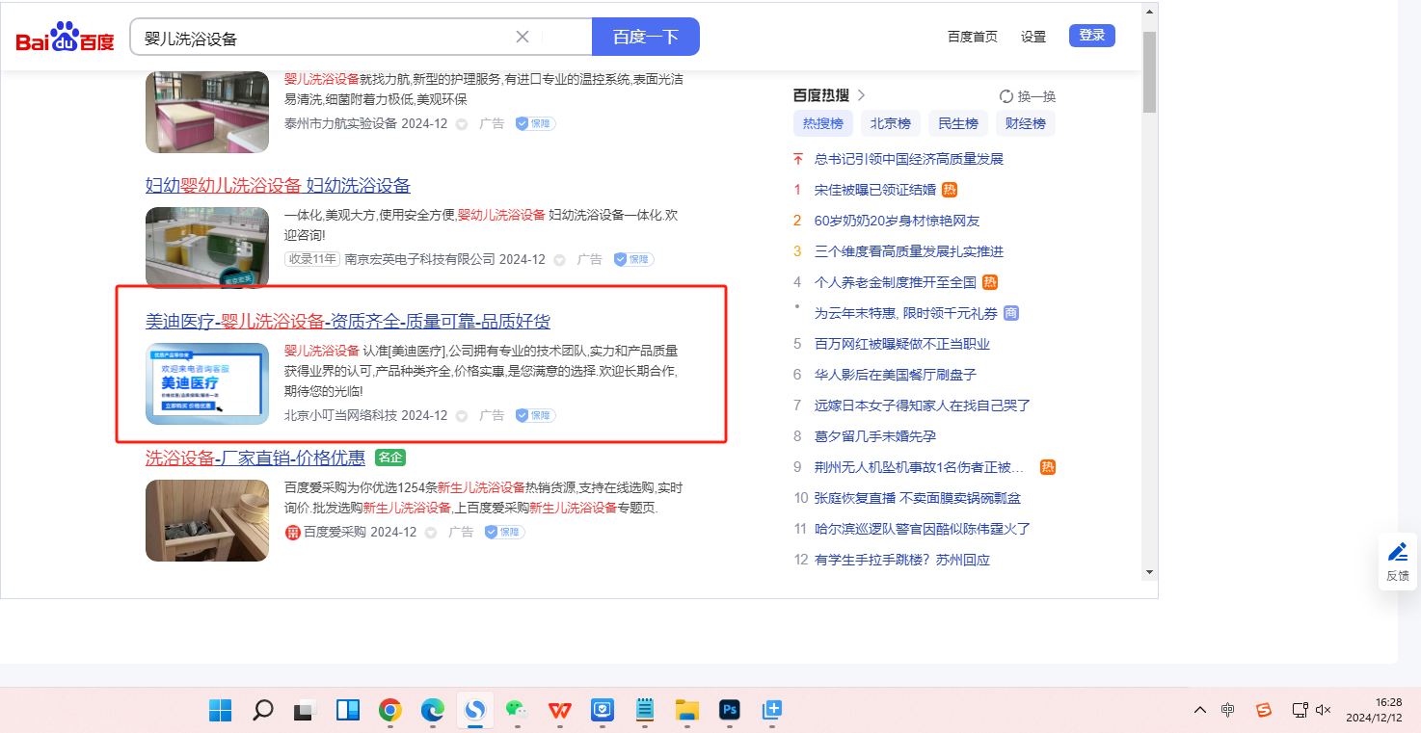Click the browser vertical scrollbar thumb
1421x733 pixels.
pyautogui.click(x=1149, y=72)
